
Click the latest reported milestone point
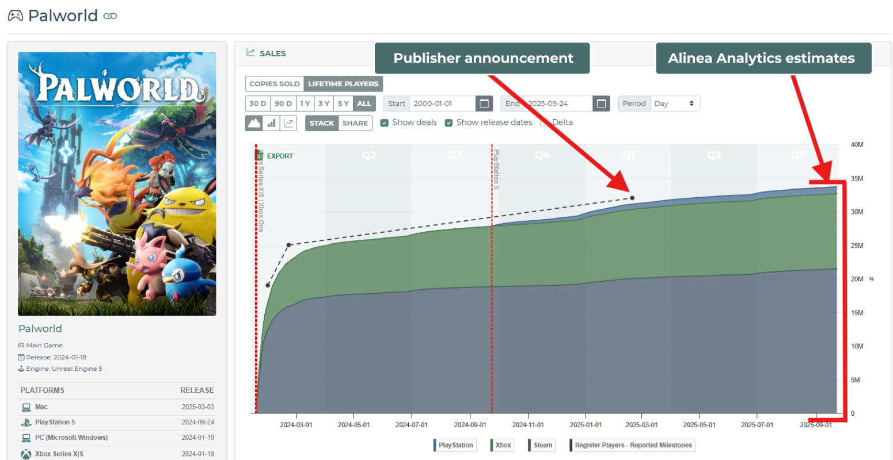click(632, 198)
